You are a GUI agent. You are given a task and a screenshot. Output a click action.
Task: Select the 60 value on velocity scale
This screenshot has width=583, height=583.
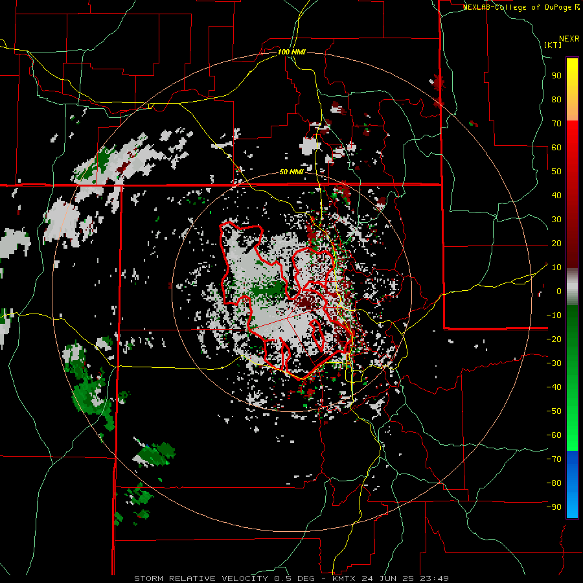coord(556,148)
